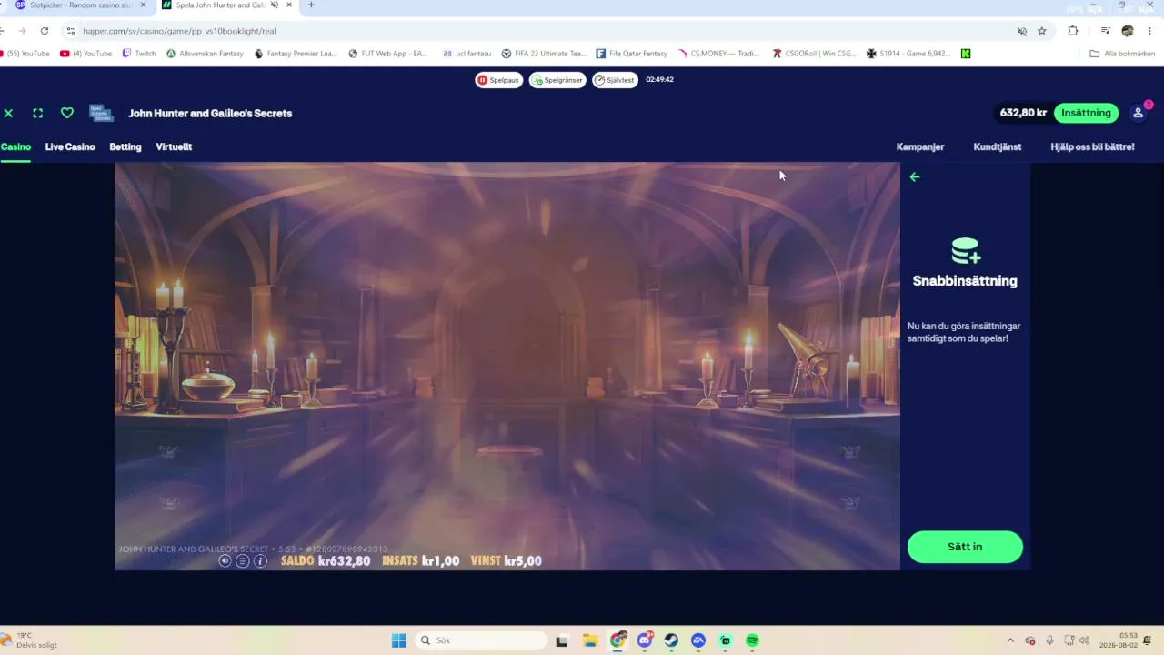Open Kundtjänst customer service
1164x655 pixels.
(x=998, y=146)
